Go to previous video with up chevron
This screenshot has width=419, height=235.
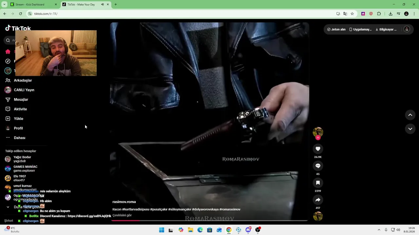(410, 115)
